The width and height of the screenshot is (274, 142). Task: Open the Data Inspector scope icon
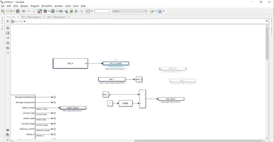pyautogui.click(x=88, y=11)
